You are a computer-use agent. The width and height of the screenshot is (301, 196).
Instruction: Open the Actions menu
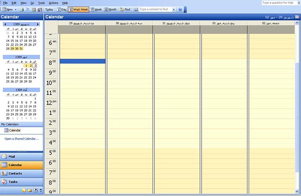pyautogui.click(x=53, y=3)
